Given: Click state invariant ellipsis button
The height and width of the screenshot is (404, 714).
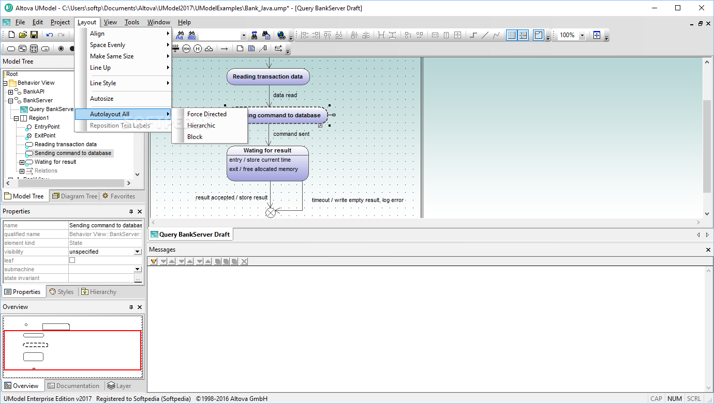Looking at the screenshot, I should [x=138, y=278].
